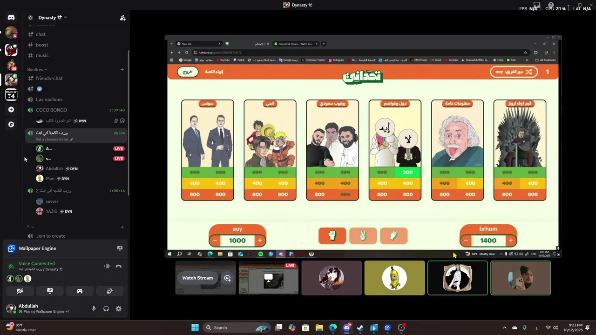Open the soundboard button
Screen dimensions: 596x335
[110, 291]
